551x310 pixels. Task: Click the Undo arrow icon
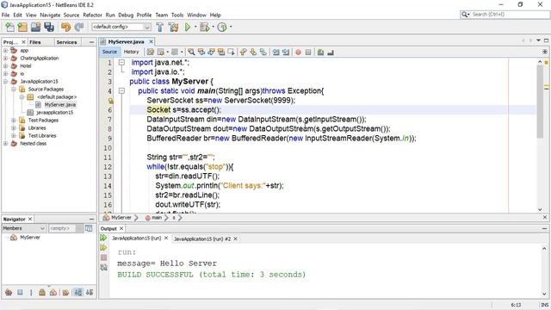click(65, 27)
